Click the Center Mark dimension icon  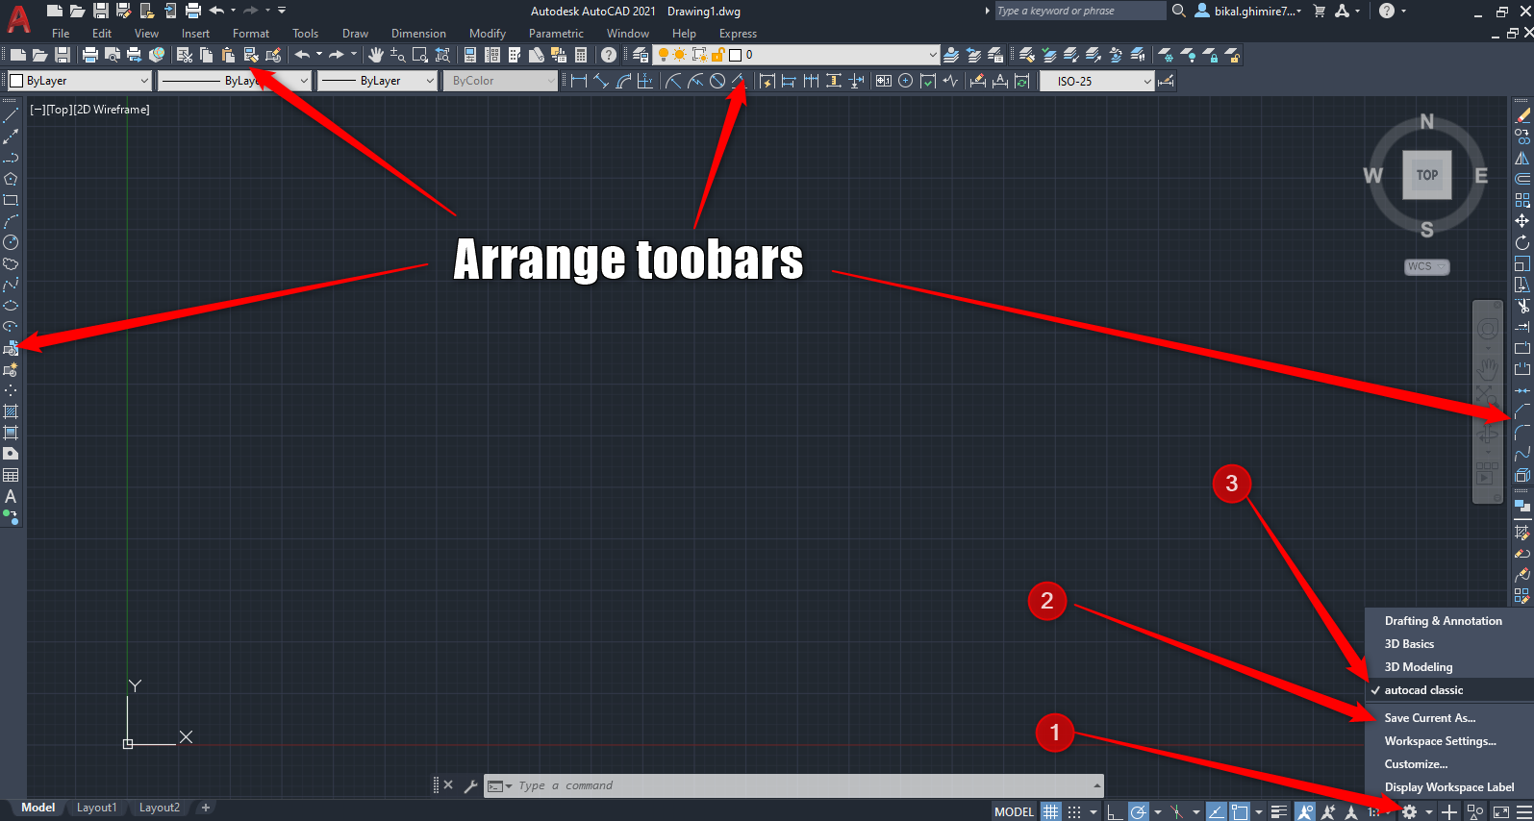point(905,81)
